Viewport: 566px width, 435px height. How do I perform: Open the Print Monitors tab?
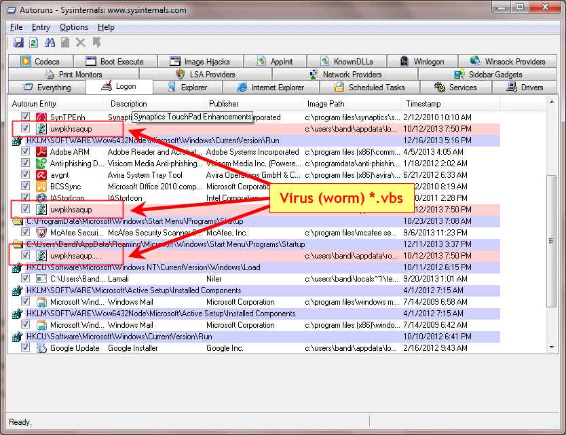(x=74, y=75)
